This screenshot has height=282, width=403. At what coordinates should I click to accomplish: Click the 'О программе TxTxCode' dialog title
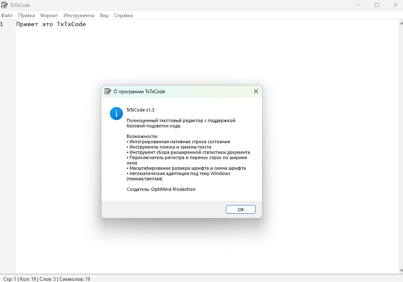pos(139,92)
